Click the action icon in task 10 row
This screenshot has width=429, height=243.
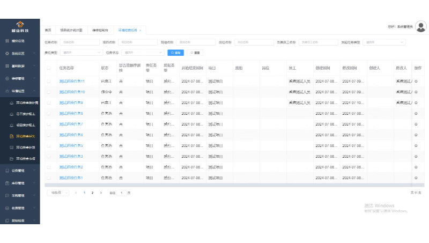416,92
